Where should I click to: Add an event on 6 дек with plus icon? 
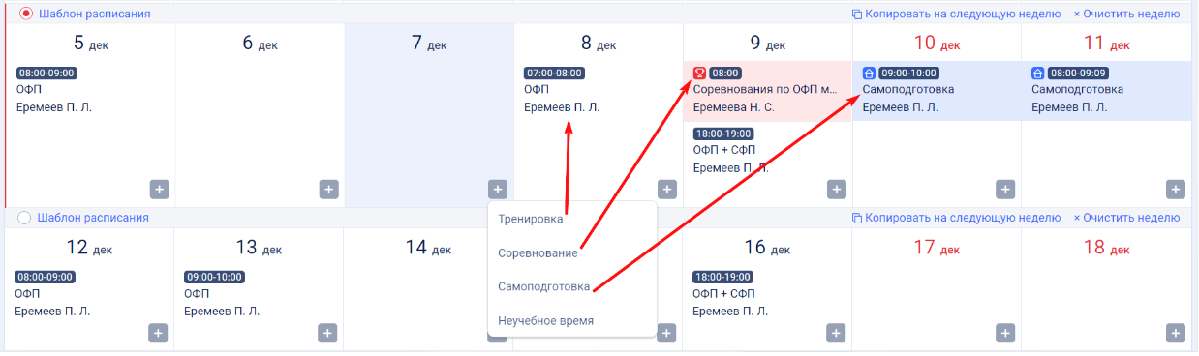coord(328,189)
